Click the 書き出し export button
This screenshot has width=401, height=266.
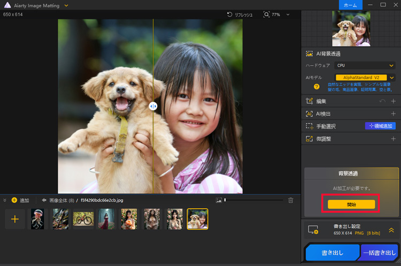[333, 253]
